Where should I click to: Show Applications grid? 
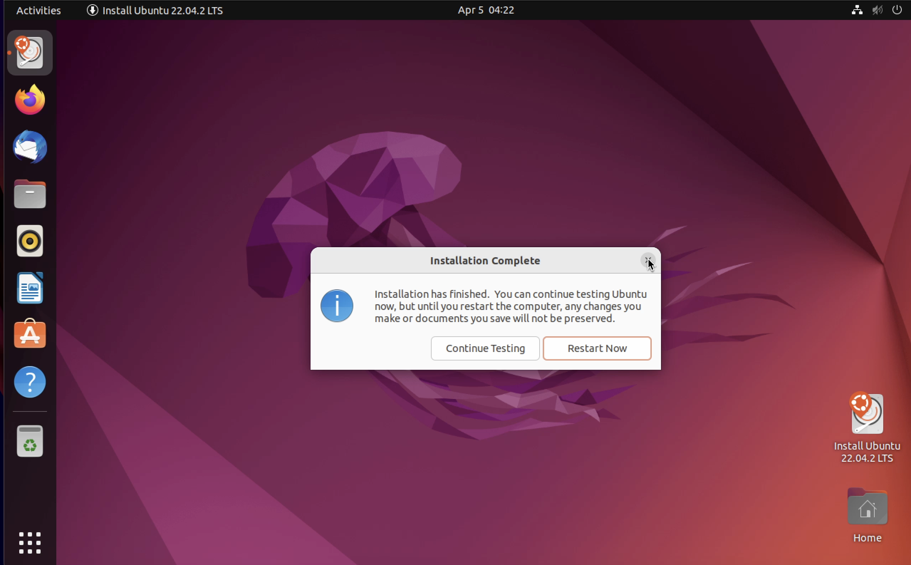click(30, 543)
